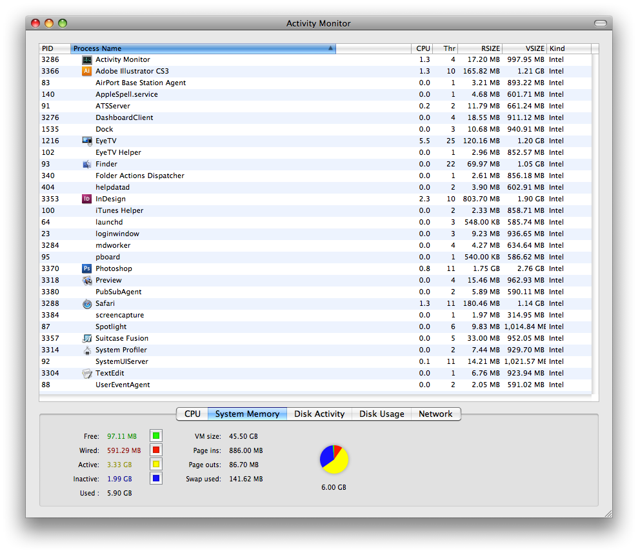Click the System Profiler icon
This screenshot has width=638, height=553.
coord(86,350)
